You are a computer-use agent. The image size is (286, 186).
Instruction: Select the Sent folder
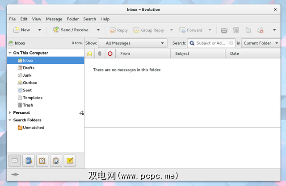click(x=46, y=90)
